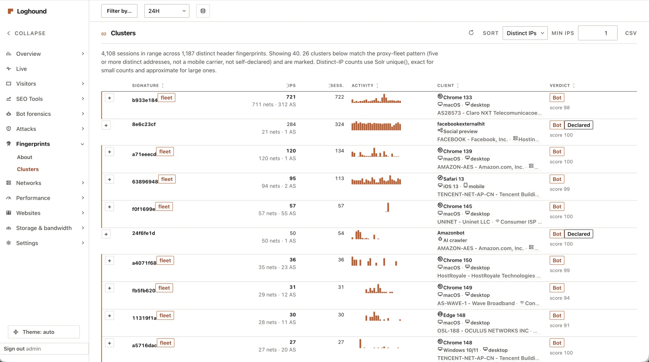Click the Bot forensics robot icon
This screenshot has height=362, width=649.
9,114
